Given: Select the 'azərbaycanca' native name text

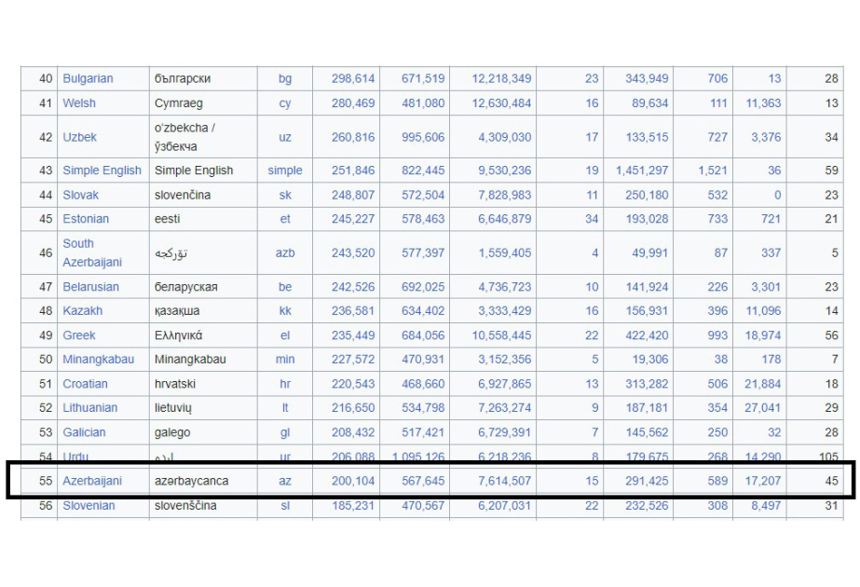Looking at the screenshot, I should tap(191, 481).
